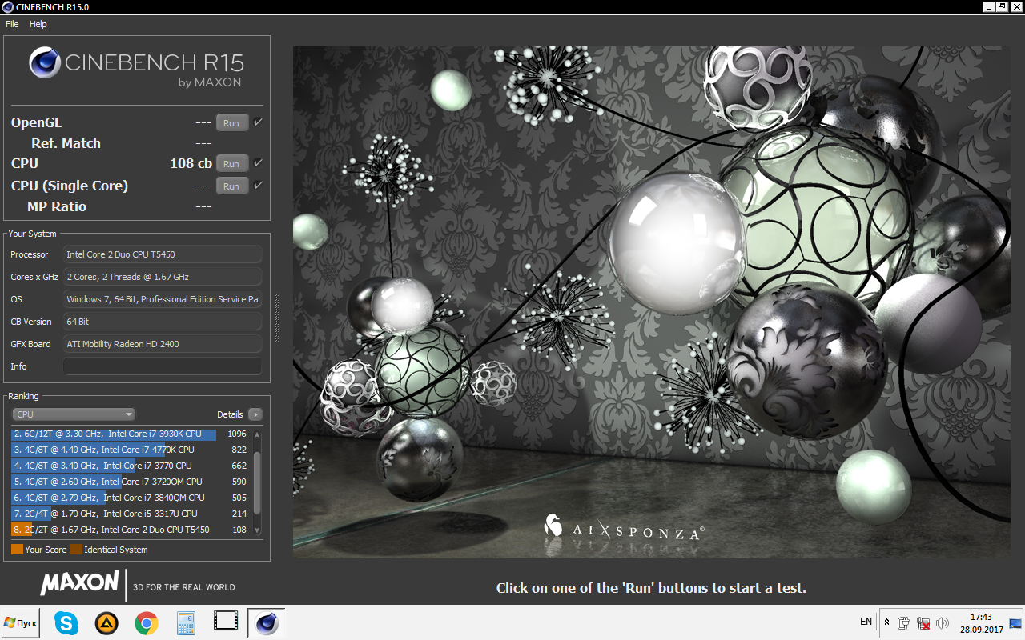The height and width of the screenshot is (640, 1025).
Task: Select ranking row i7-4770K CPU 822
Action: tap(131, 450)
